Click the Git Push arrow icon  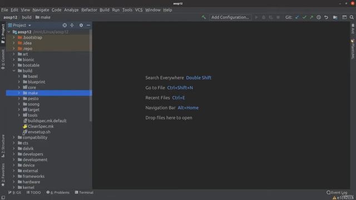pyautogui.click(x=311, y=17)
